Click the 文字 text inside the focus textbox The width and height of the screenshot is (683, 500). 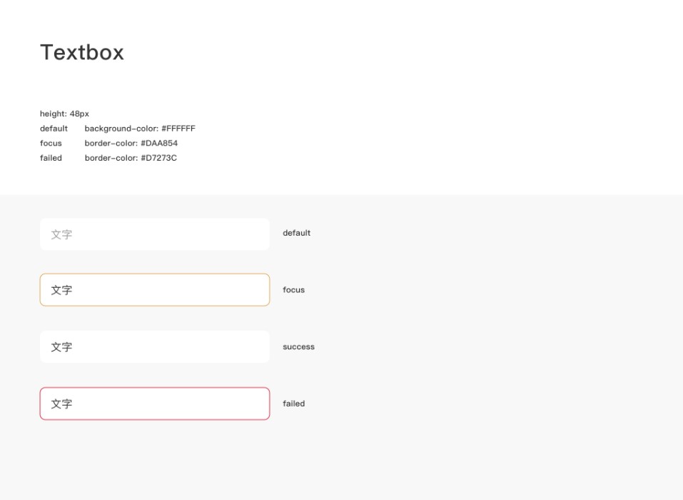pyautogui.click(x=61, y=290)
